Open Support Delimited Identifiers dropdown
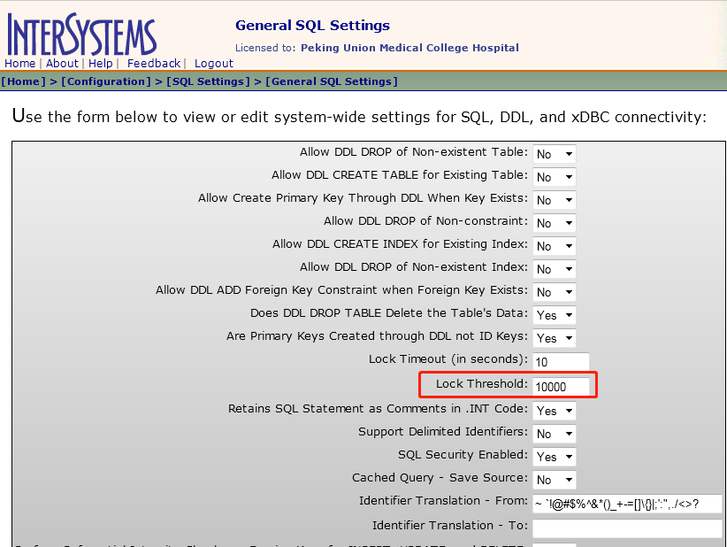727x547 pixels. click(x=554, y=434)
